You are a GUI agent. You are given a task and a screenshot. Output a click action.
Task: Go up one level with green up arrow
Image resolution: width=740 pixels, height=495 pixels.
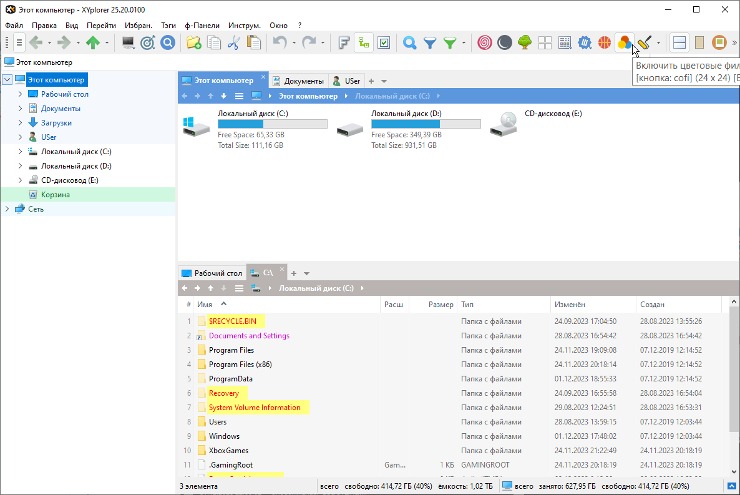pos(93,42)
